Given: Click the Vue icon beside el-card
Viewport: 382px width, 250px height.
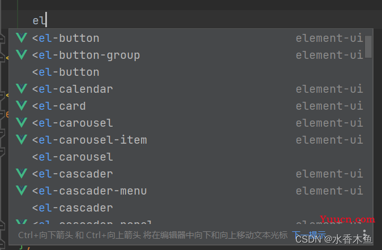Looking at the screenshot, I should pyautogui.click(x=22, y=106).
